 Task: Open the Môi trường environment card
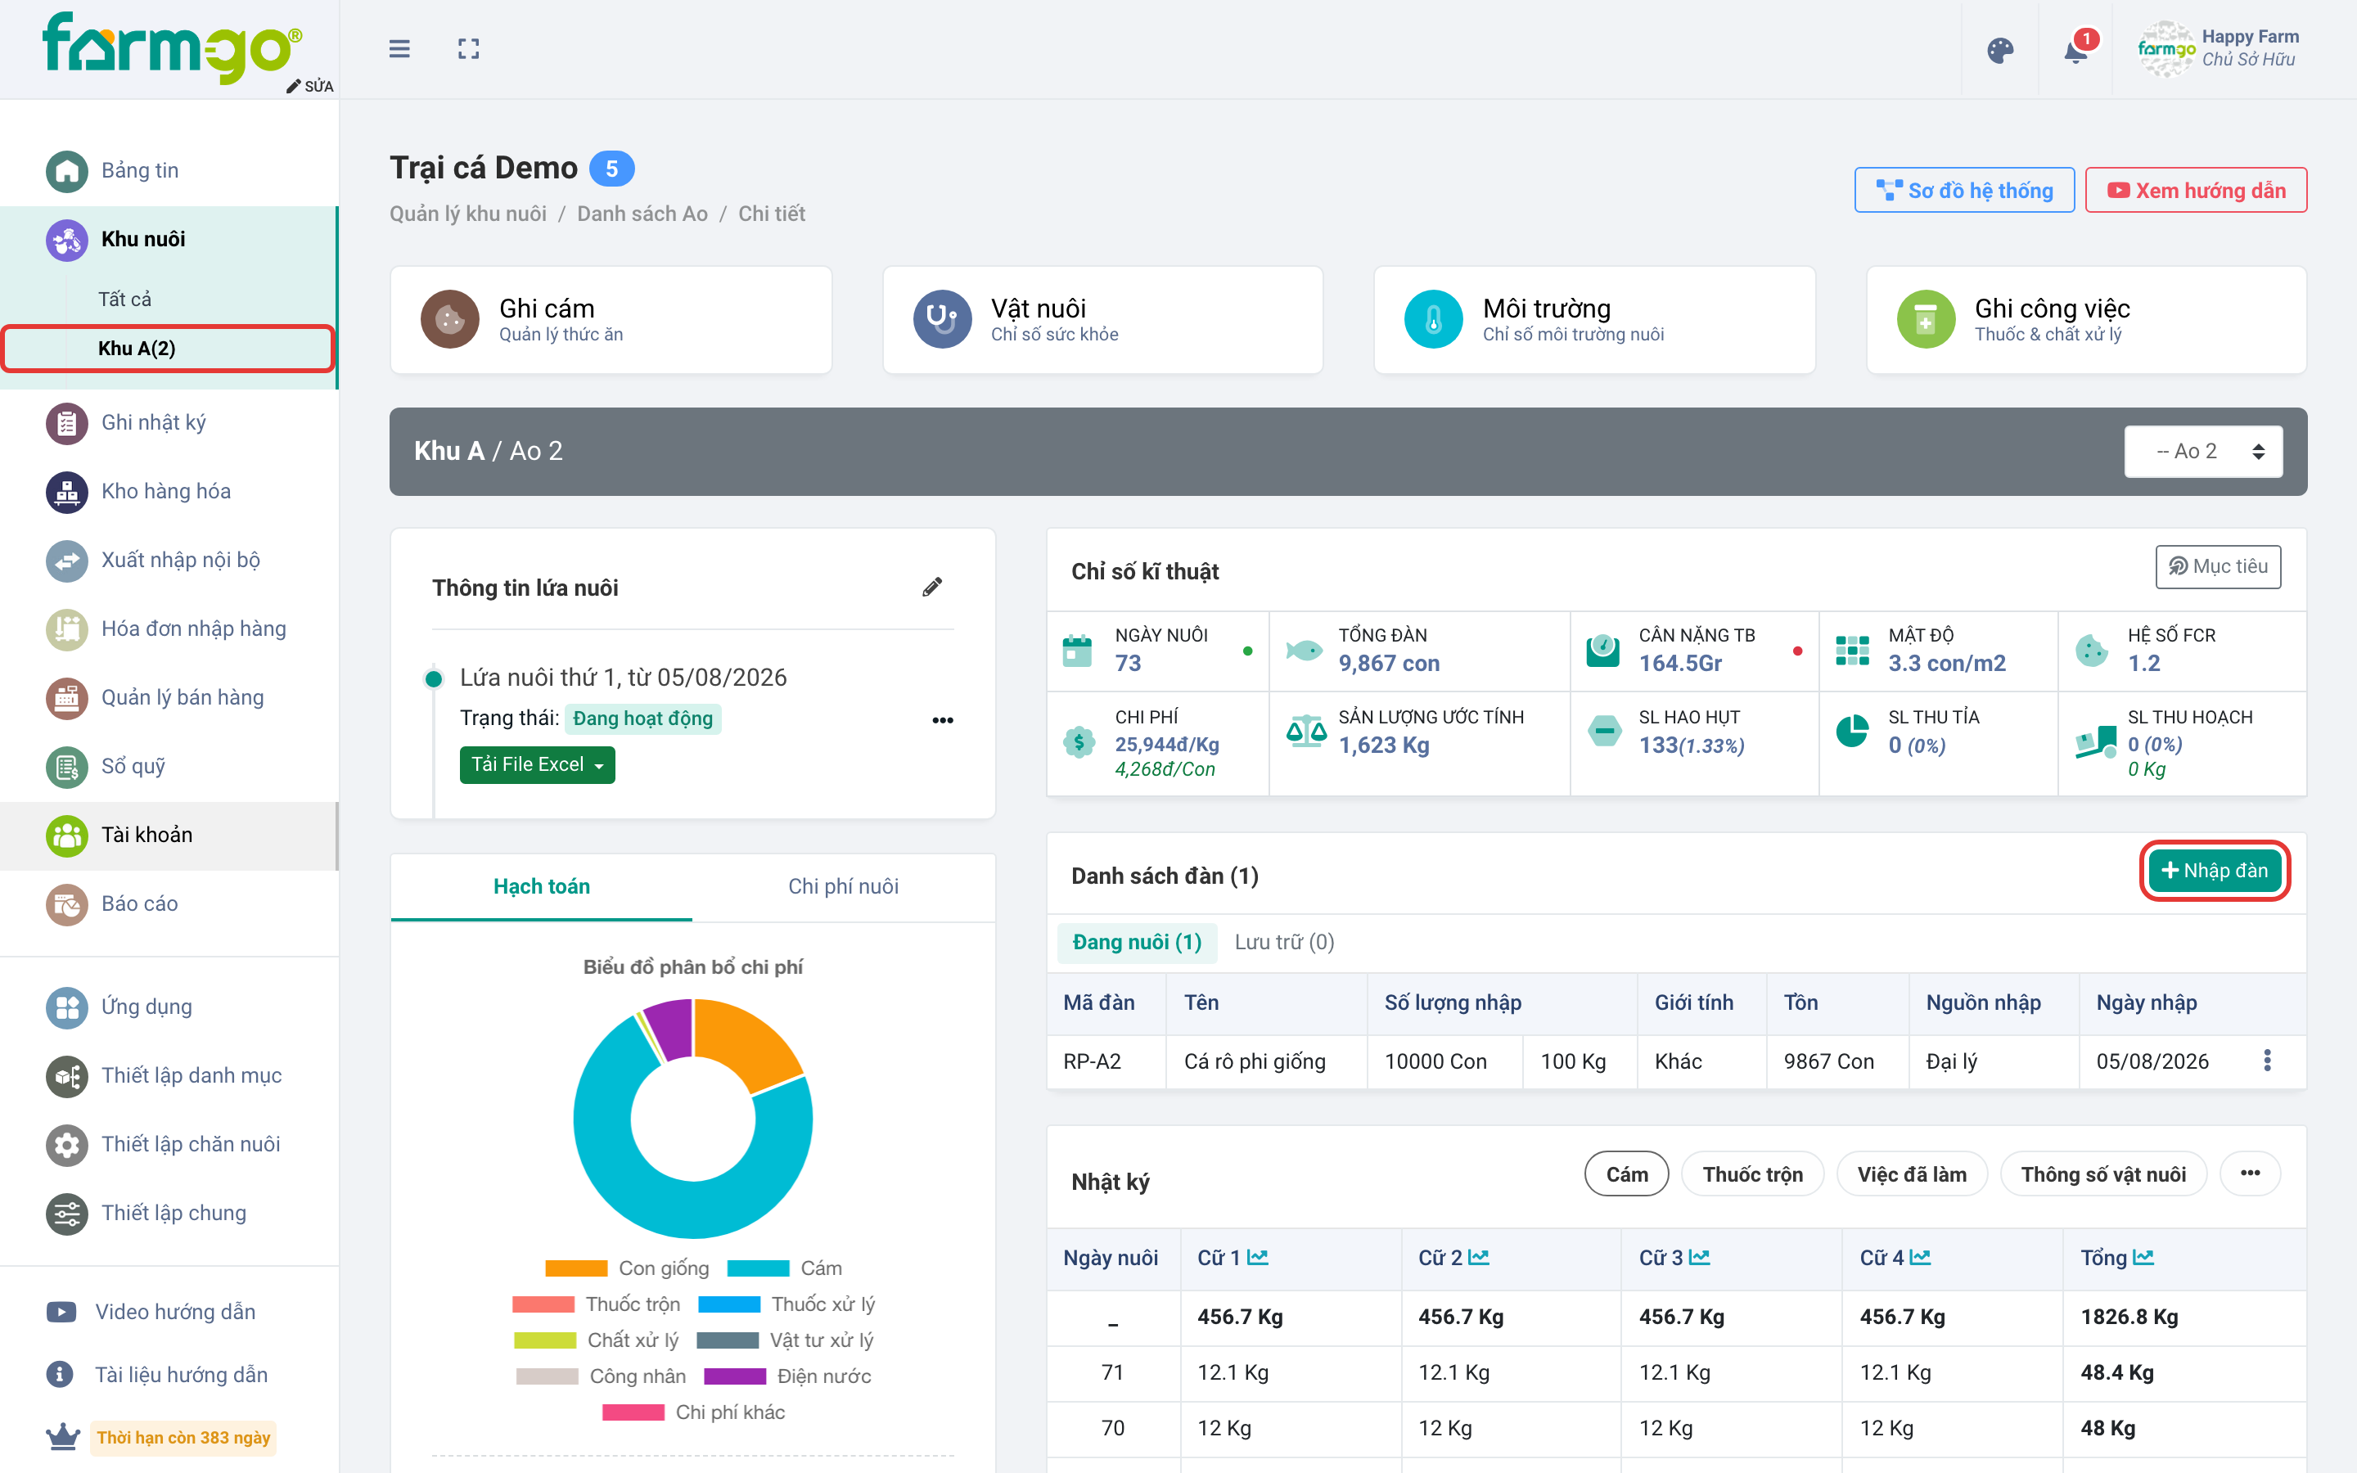click(1594, 319)
